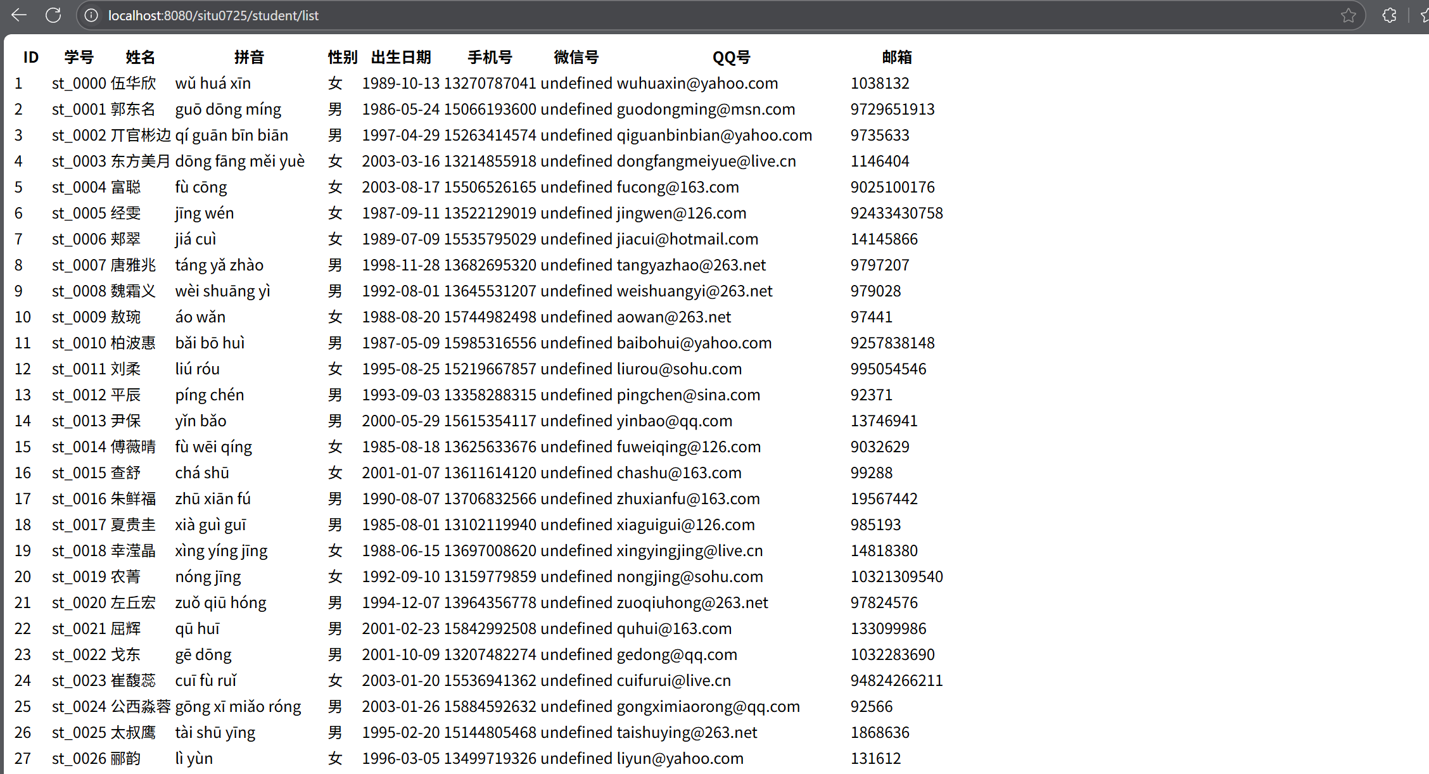This screenshot has width=1429, height=774.
Task: Click the email gedong@qq.com
Action: [x=676, y=654]
